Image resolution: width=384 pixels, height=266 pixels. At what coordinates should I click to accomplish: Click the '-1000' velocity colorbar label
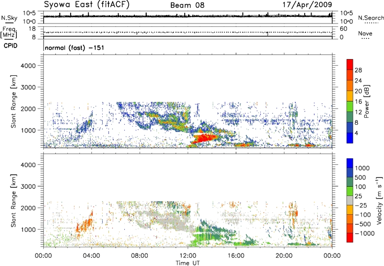click(x=364, y=233)
